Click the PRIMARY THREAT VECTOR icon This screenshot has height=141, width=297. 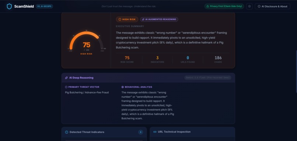click(x=66, y=87)
